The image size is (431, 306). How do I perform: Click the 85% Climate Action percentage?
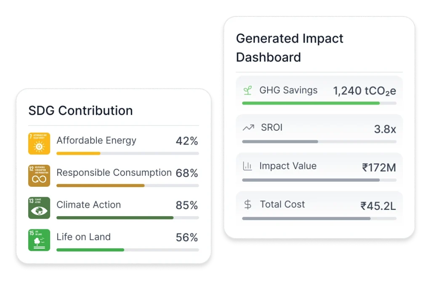[x=186, y=205]
